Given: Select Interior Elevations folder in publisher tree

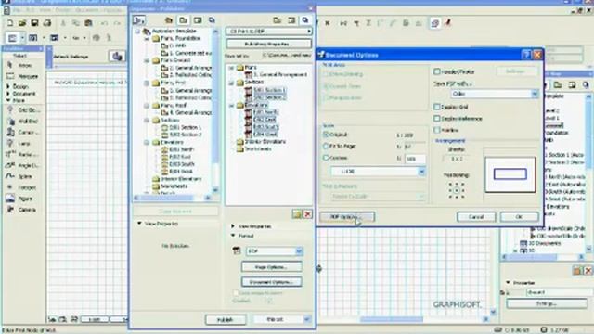Looking at the screenshot, I should click(261, 141).
